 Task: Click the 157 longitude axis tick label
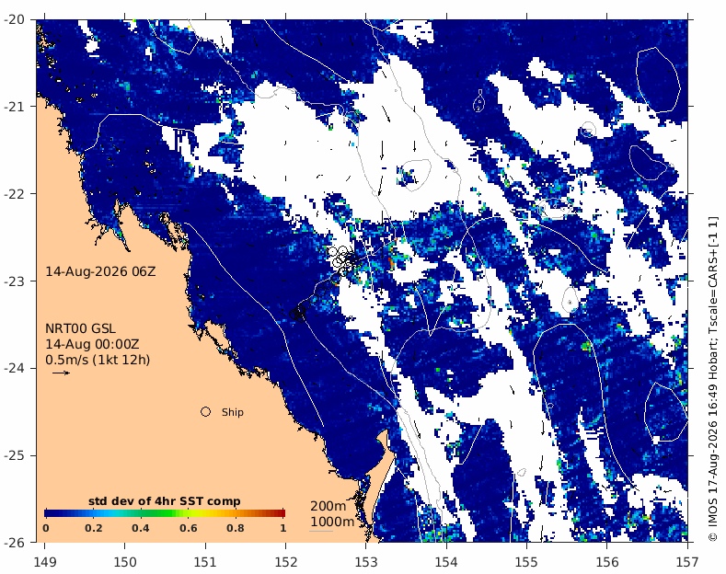(x=687, y=562)
